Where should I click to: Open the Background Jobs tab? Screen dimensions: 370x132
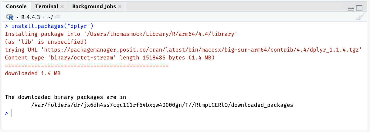(x=94, y=6)
